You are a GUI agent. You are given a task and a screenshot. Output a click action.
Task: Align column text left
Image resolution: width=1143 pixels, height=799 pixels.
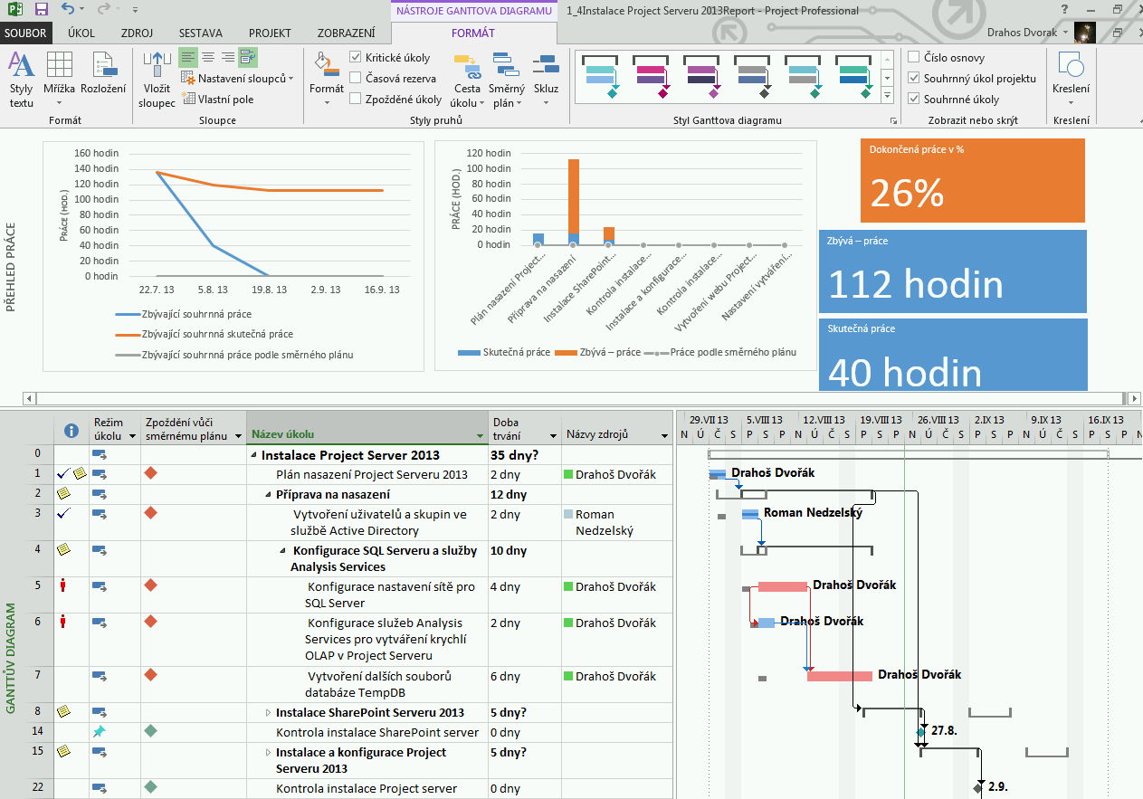click(x=188, y=57)
